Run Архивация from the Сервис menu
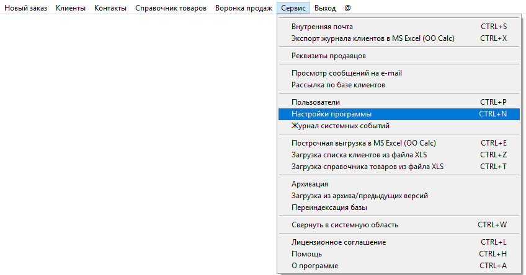The width and height of the screenshot is (526, 275). [x=310, y=184]
